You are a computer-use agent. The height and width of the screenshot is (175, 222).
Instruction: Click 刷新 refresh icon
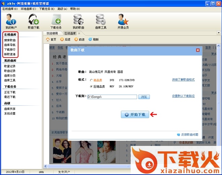[90, 39]
